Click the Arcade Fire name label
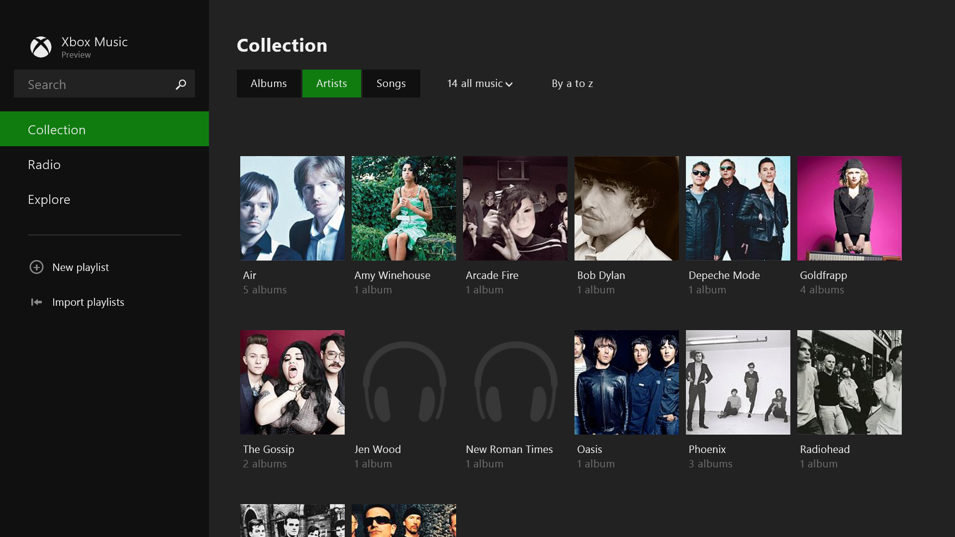The image size is (955, 537). click(492, 275)
